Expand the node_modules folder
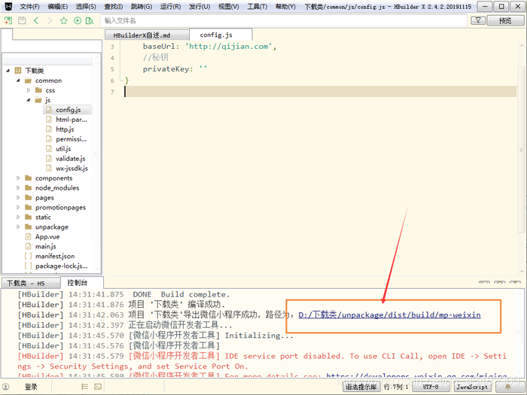The height and width of the screenshot is (395, 527). pos(18,188)
